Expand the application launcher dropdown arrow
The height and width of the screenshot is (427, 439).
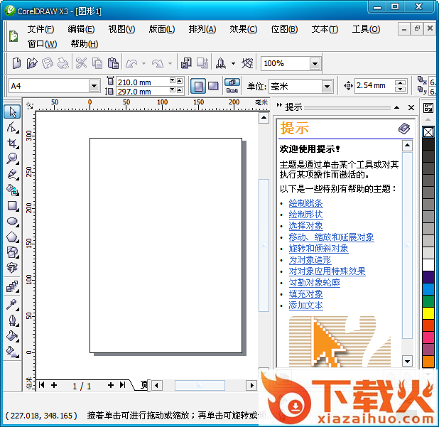233,63
